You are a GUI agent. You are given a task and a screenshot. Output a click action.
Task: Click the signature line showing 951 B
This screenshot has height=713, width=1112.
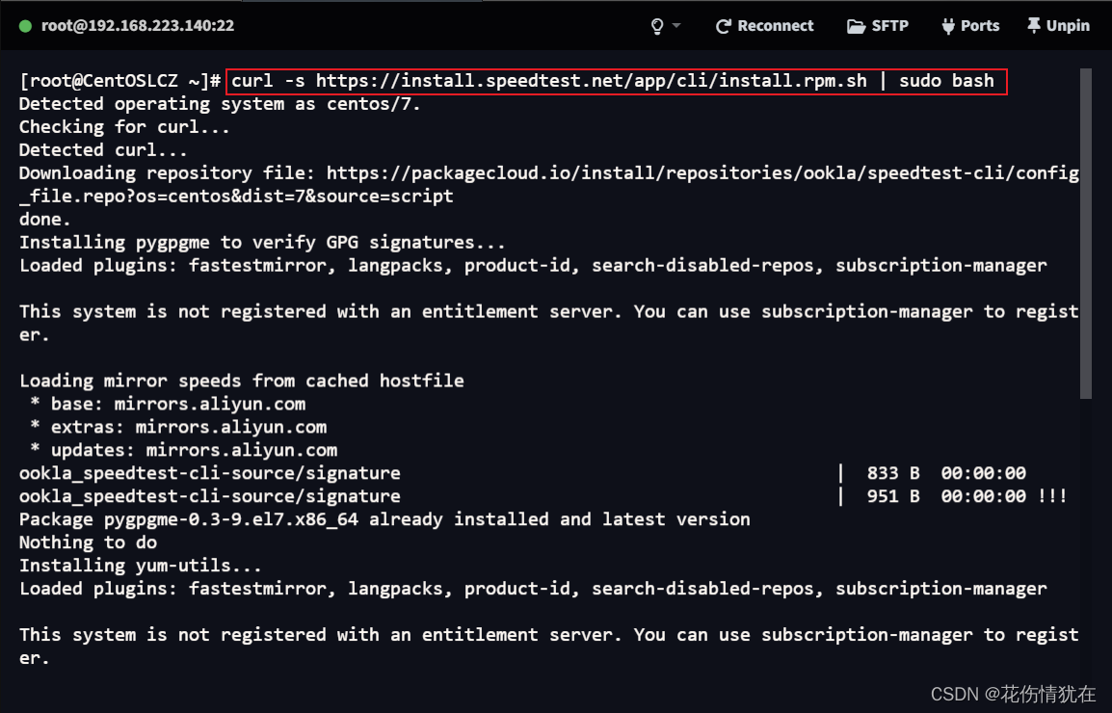point(543,496)
